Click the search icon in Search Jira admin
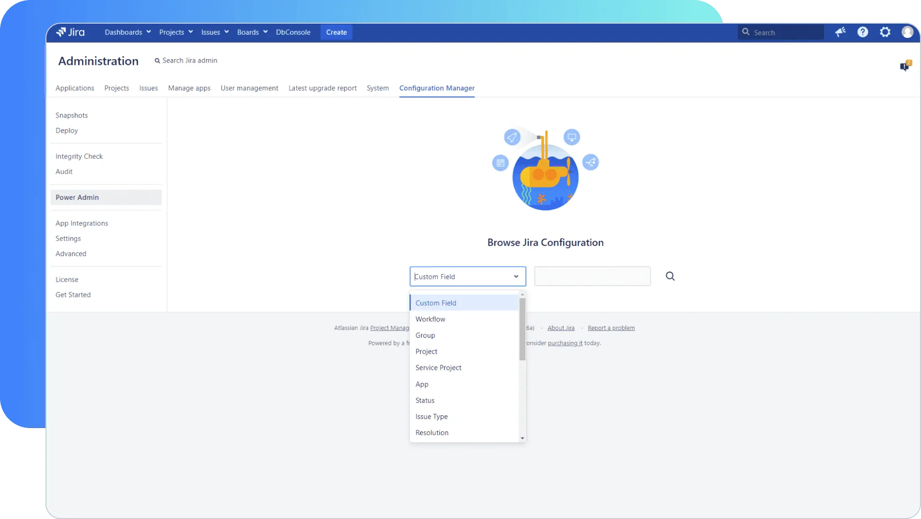The height and width of the screenshot is (519, 921). [157, 61]
